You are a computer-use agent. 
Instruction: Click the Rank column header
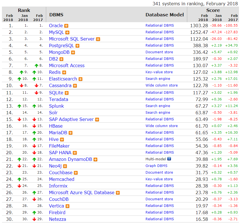[x=24, y=10]
